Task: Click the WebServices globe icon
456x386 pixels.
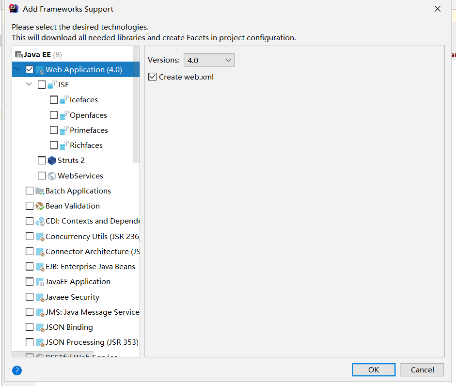Action: point(52,176)
